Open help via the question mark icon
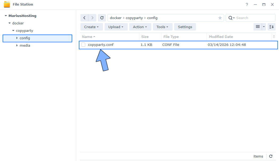Screen dimensions: 279x161 coord(247,5)
